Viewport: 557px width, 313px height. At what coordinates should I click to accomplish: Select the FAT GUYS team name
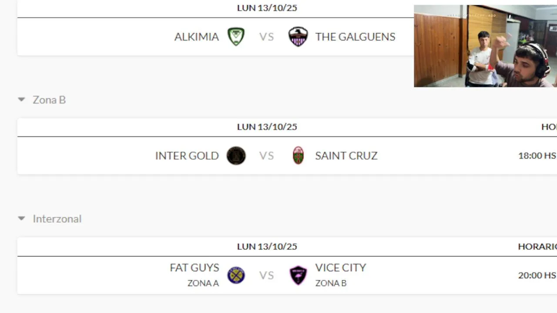coord(194,267)
